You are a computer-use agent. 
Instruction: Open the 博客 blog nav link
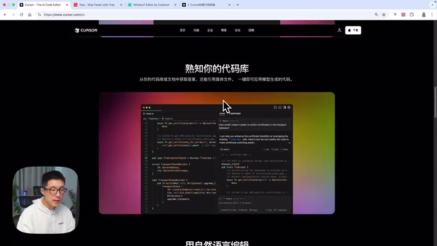[x=224, y=30]
